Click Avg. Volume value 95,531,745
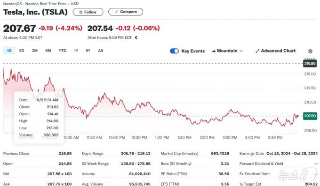 [140, 184]
